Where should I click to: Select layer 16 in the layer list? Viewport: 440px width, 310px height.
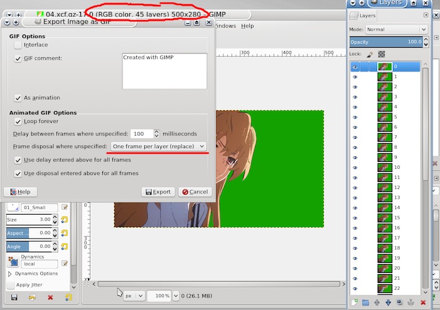[385, 228]
